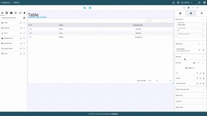This screenshot has width=207, height=116.
Task: Toggle the left sidebar panel layout icon
Action: point(85,8)
